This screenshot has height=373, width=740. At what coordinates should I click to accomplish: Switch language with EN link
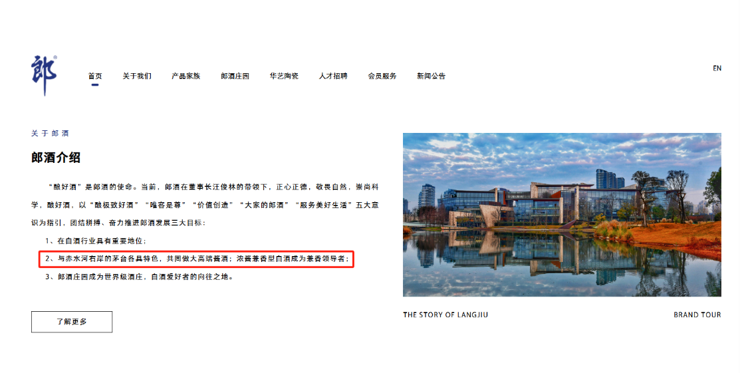point(717,68)
